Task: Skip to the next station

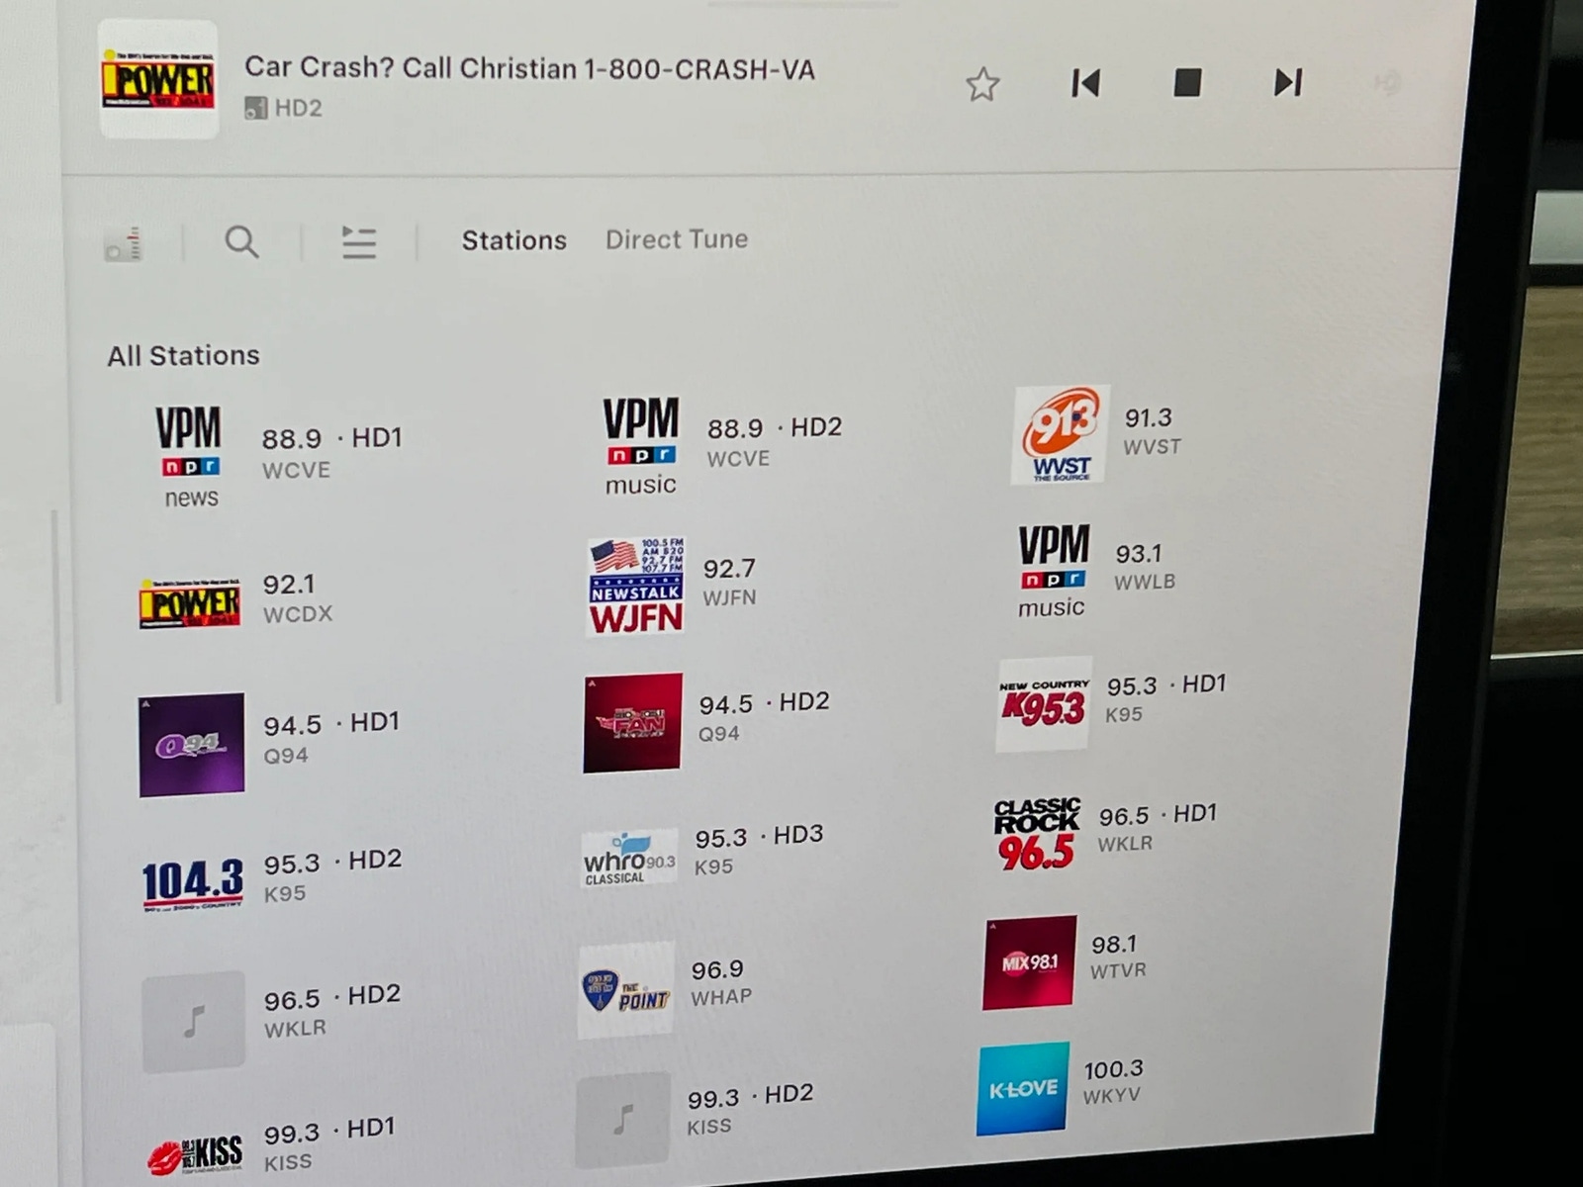Action: (x=1287, y=83)
